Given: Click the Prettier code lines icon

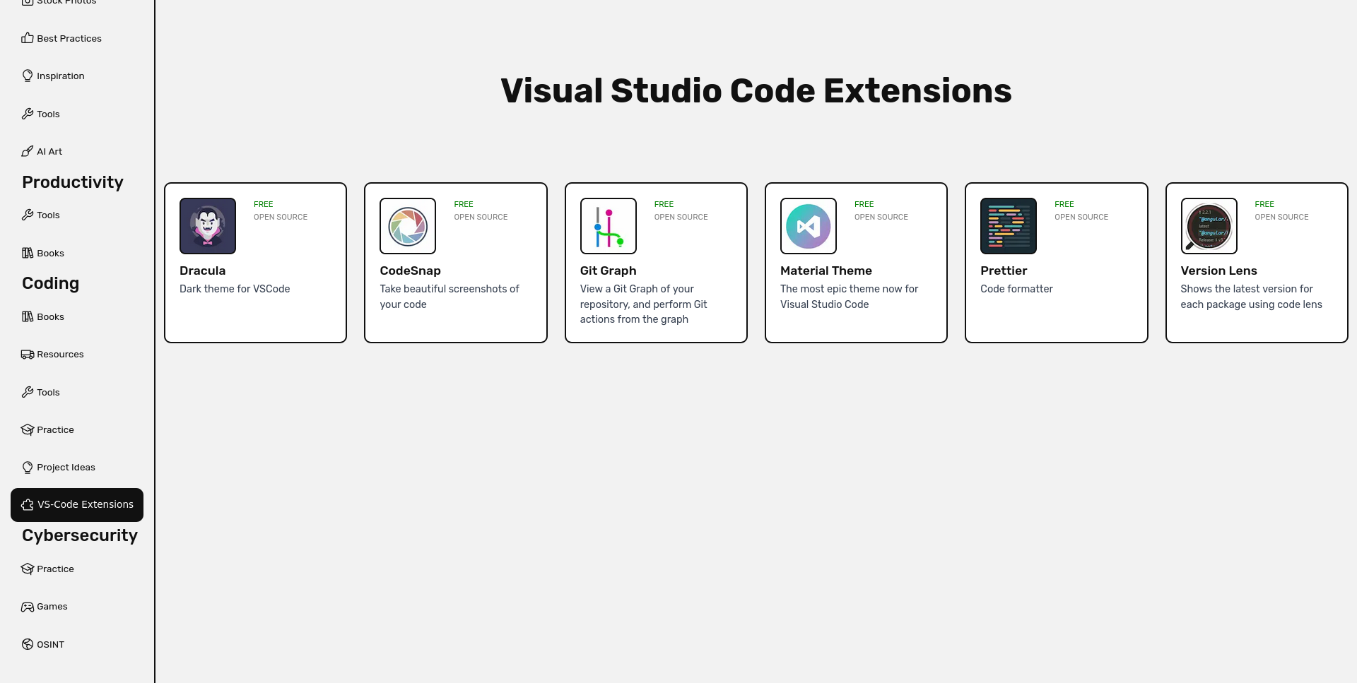Looking at the screenshot, I should (x=1009, y=226).
